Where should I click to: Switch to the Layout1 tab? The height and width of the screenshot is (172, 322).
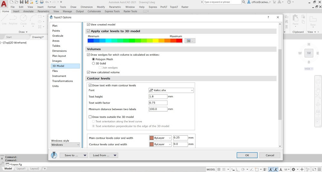point(21,168)
